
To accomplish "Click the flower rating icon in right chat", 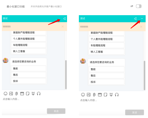I will click(111, 95).
